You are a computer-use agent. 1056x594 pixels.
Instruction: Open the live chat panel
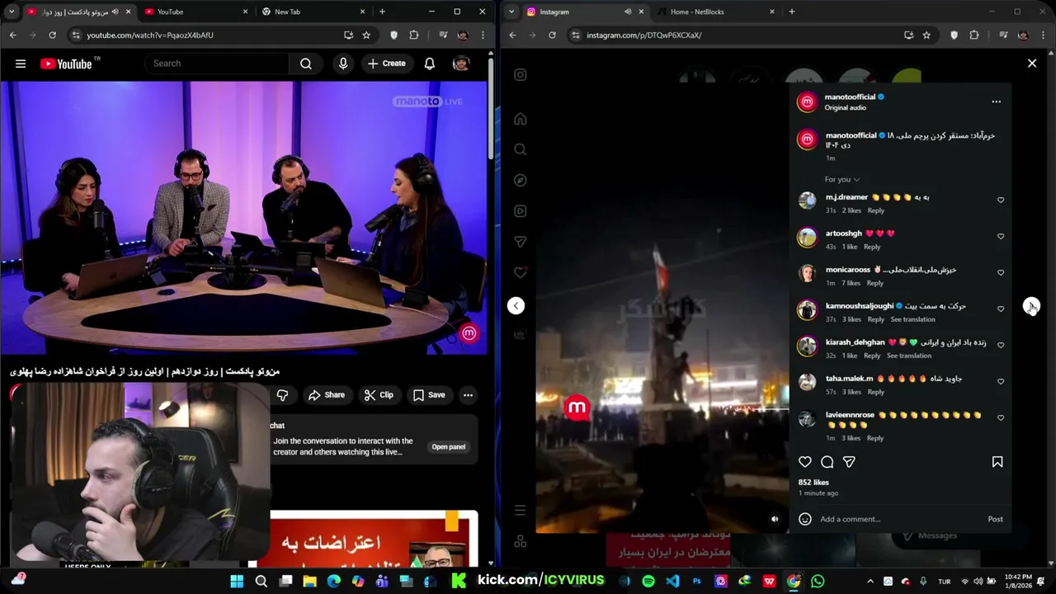tap(449, 446)
